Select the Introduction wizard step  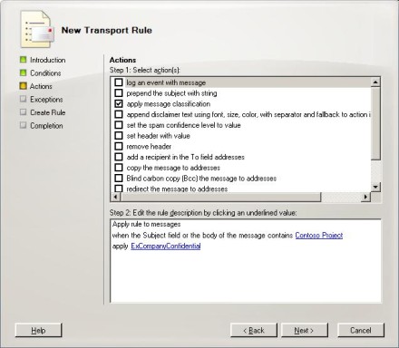[48, 60]
